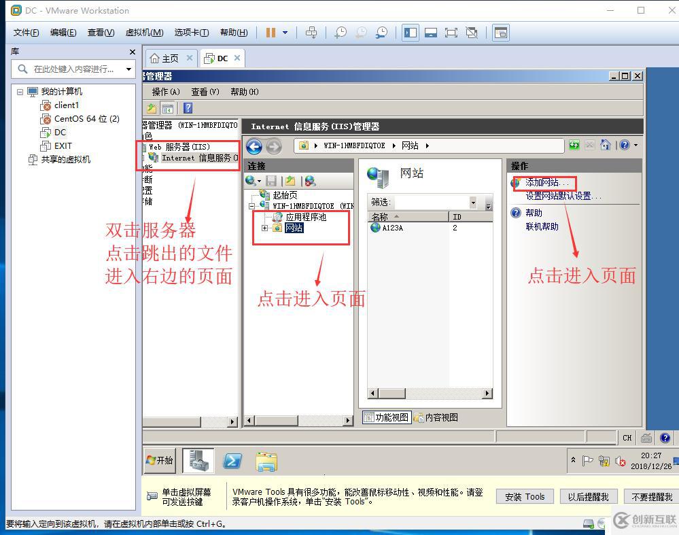This screenshot has width=679, height=535.
Task: Select 应用程序池 in connections tree
Action: pos(306,217)
